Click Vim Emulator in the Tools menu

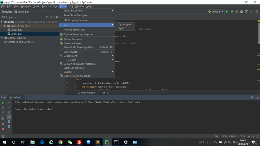click(87, 52)
